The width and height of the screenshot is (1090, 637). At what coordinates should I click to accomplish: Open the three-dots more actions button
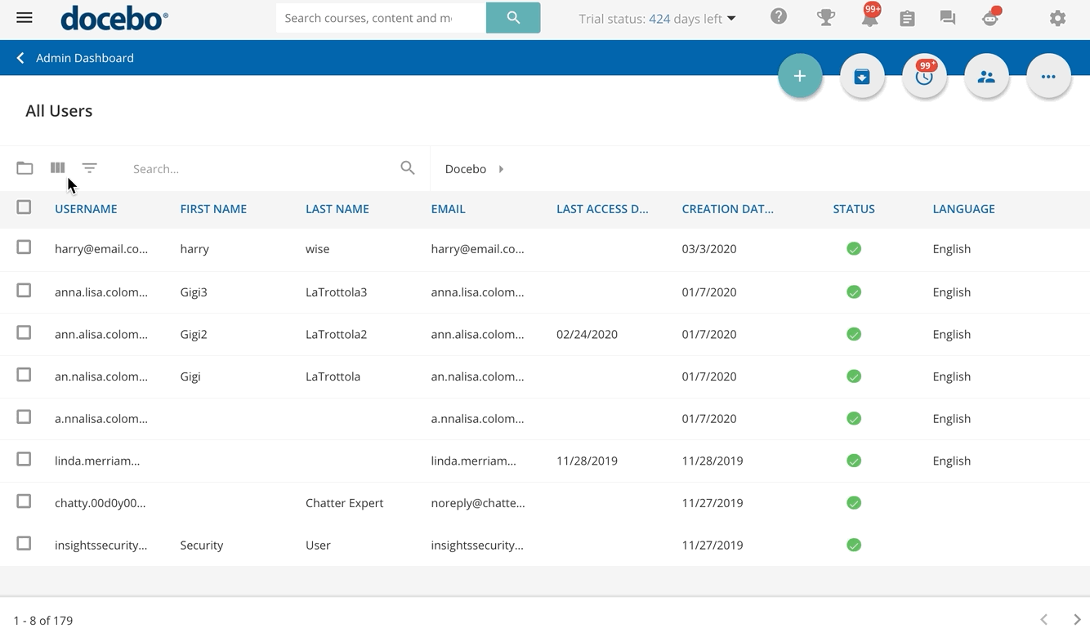(x=1048, y=76)
